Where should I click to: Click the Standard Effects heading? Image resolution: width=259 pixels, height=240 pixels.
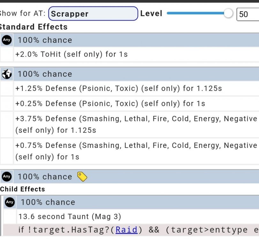pos(34,27)
